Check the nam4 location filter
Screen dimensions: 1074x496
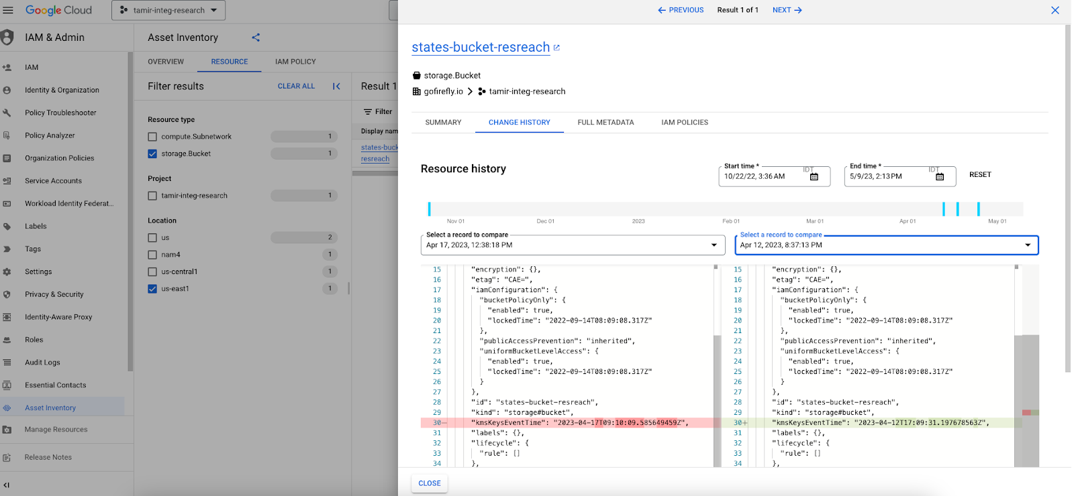[x=152, y=255]
